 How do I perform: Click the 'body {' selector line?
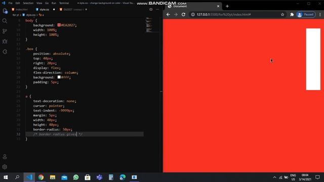tap(31, 20)
